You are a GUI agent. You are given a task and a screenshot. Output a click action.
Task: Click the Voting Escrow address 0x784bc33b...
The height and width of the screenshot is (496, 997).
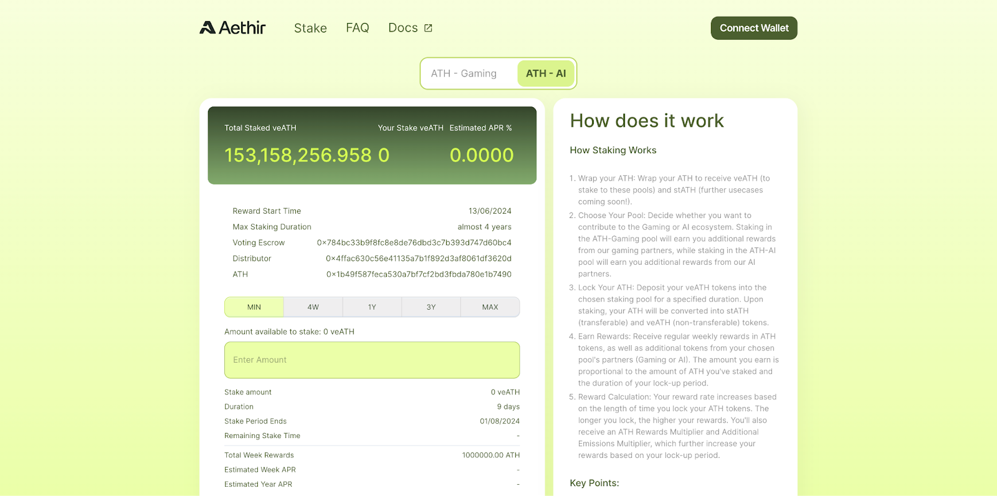pos(414,243)
